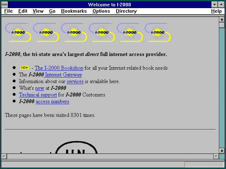
Task: Click the vertical scrollbar thumb
Action: point(222,25)
